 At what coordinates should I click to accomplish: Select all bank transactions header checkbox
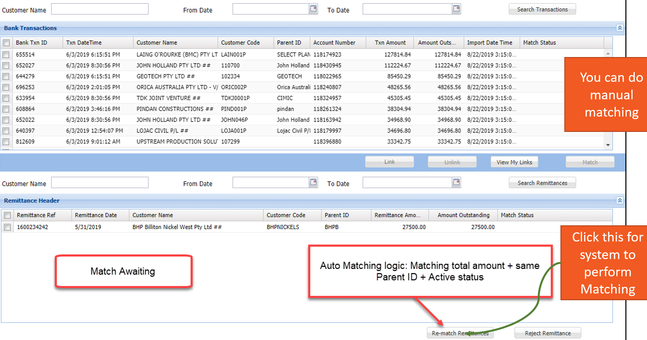coord(6,43)
